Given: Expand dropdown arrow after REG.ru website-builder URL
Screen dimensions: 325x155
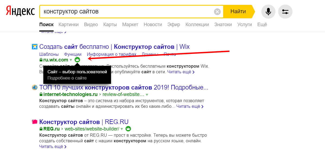Looking at the screenshot, I should [x=122, y=129].
